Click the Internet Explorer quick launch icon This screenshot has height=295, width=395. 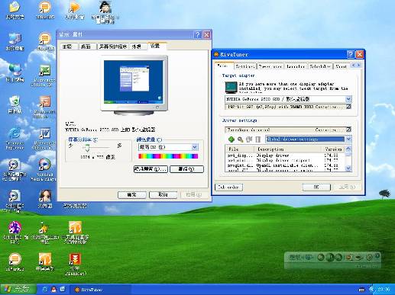[45, 289]
